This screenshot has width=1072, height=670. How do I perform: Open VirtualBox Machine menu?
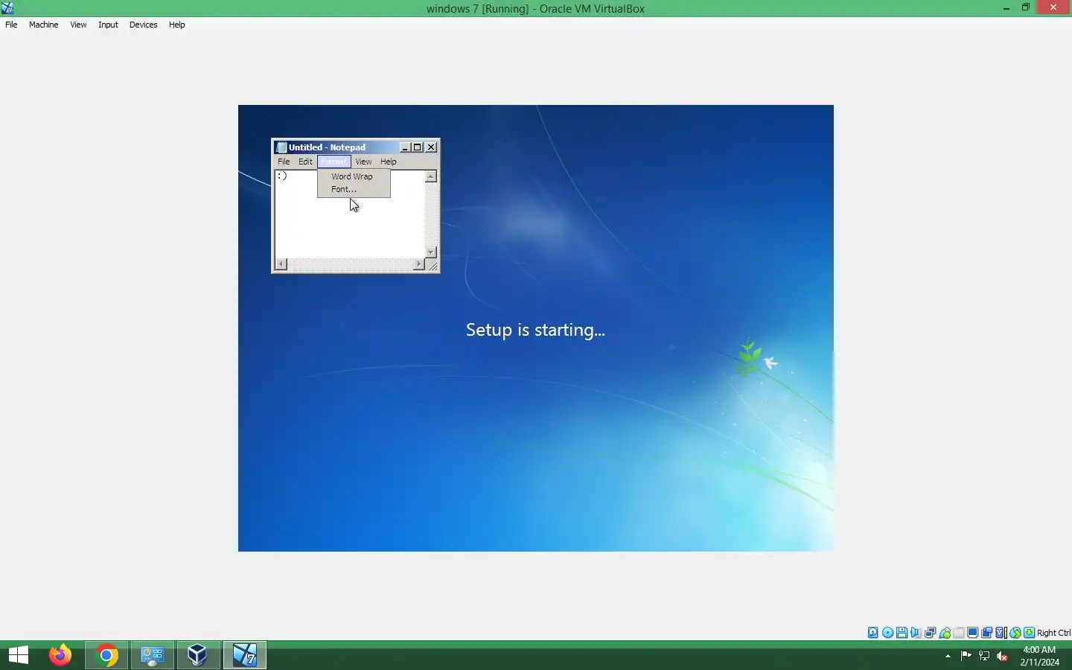coord(43,25)
